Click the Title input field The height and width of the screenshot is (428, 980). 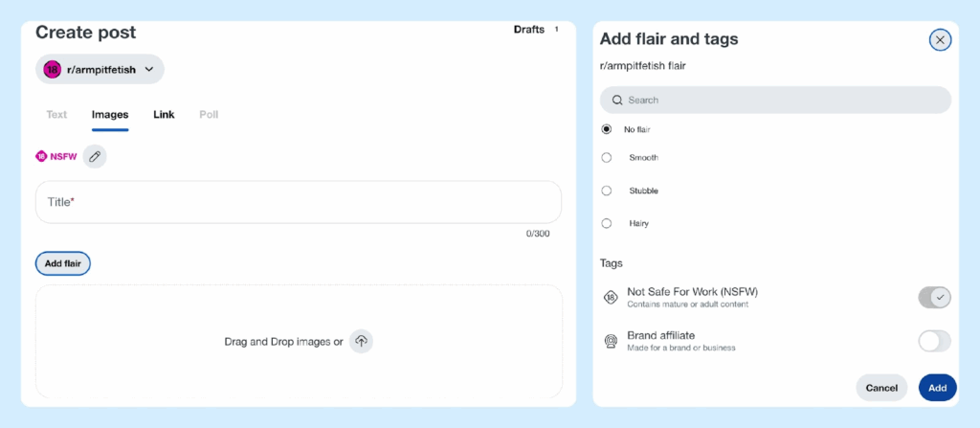(299, 202)
